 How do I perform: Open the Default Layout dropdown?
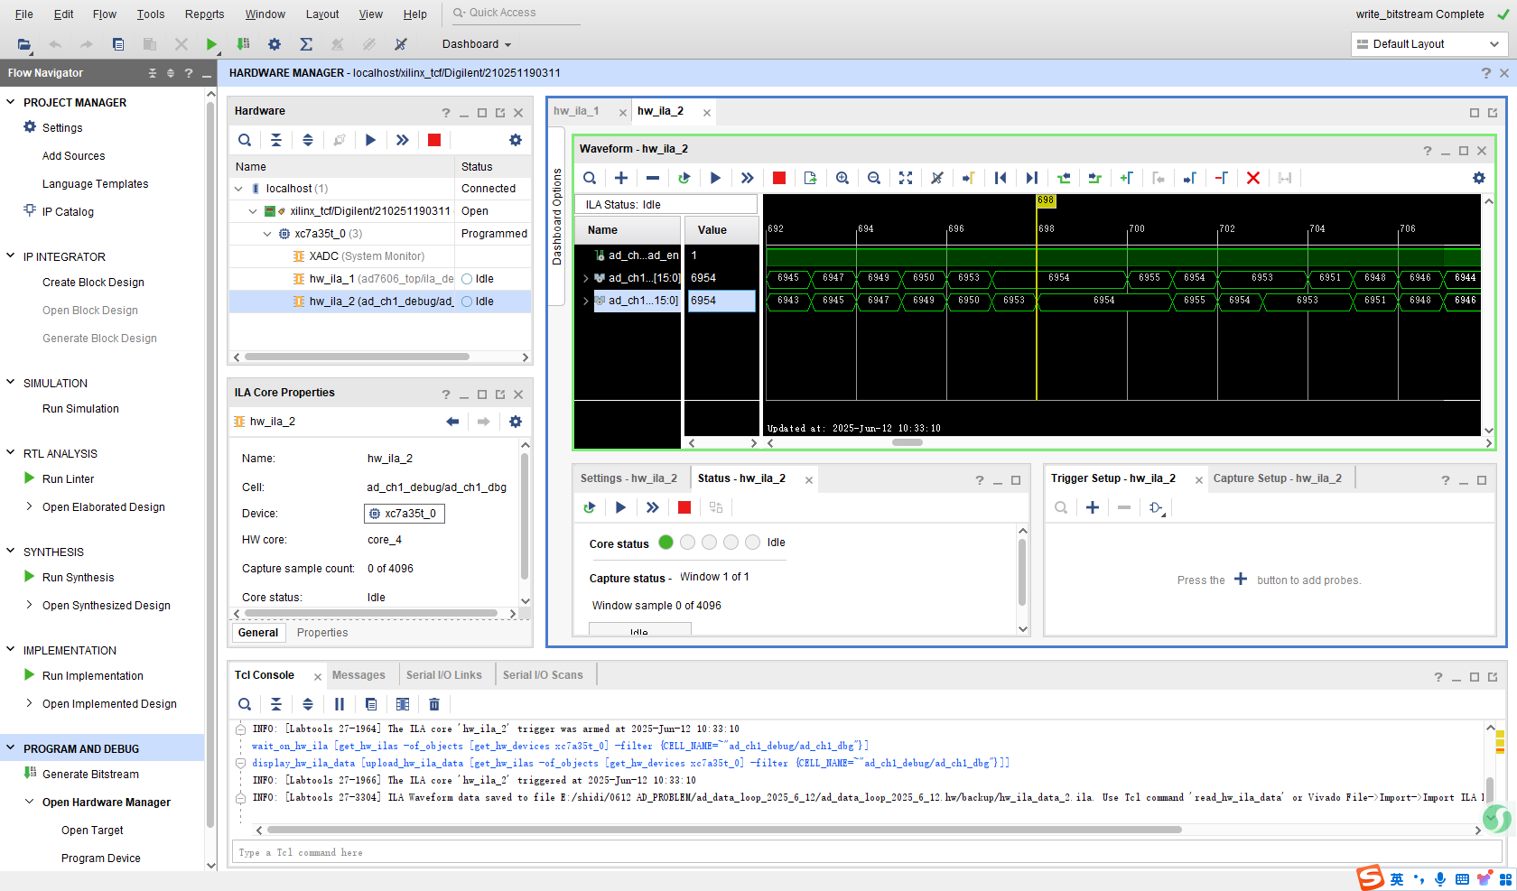point(1429,44)
